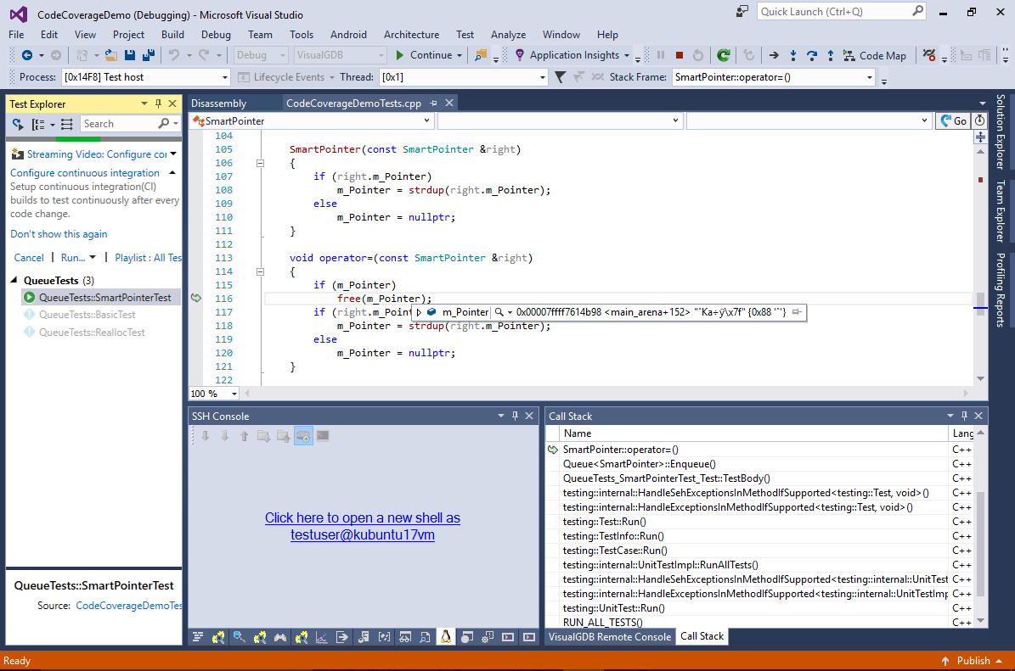
Task: Toggle pin on SSH Console panel
Action: pos(516,416)
